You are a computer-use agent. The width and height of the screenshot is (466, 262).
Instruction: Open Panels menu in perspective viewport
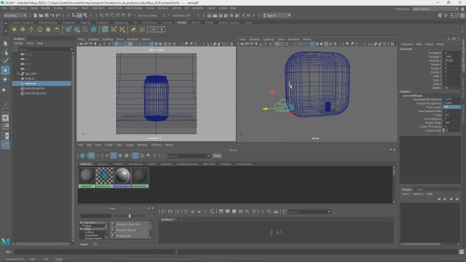click(x=307, y=39)
